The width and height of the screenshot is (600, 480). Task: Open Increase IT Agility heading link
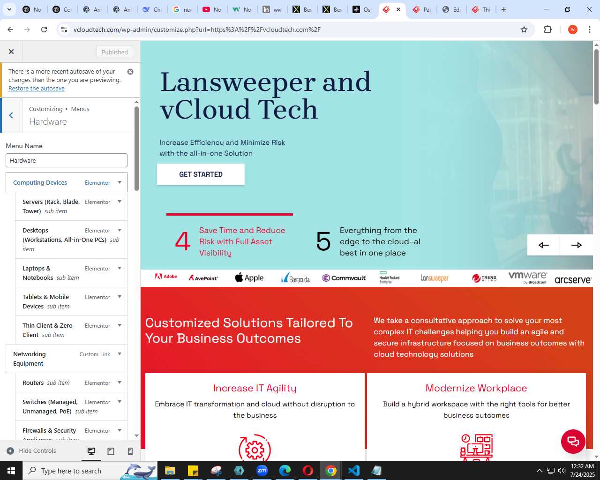click(x=255, y=388)
